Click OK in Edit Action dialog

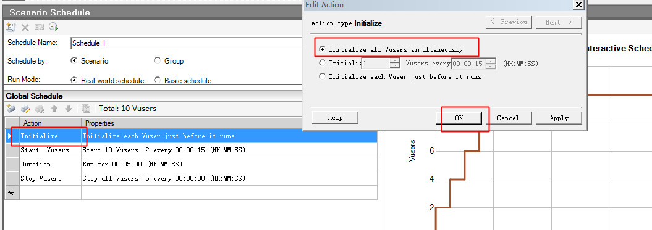point(459,118)
